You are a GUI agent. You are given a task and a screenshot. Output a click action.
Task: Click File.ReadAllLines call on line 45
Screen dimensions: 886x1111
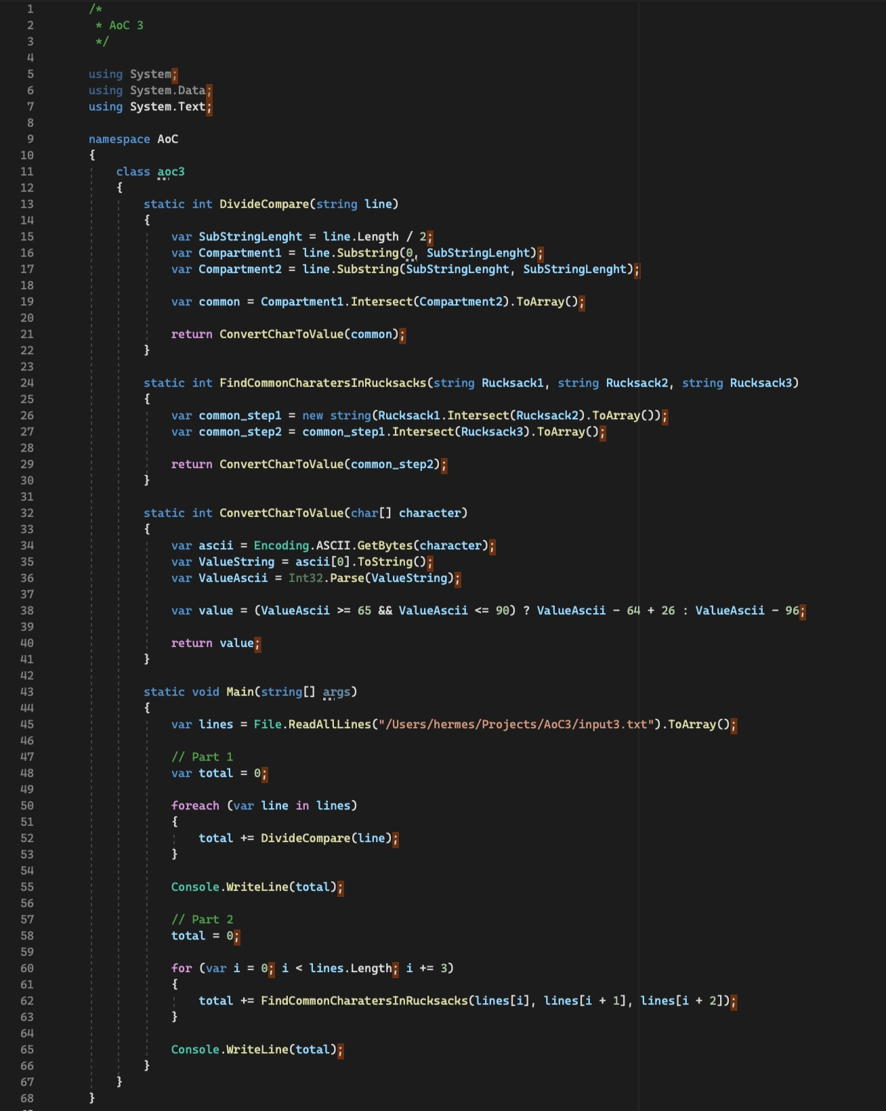(312, 724)
